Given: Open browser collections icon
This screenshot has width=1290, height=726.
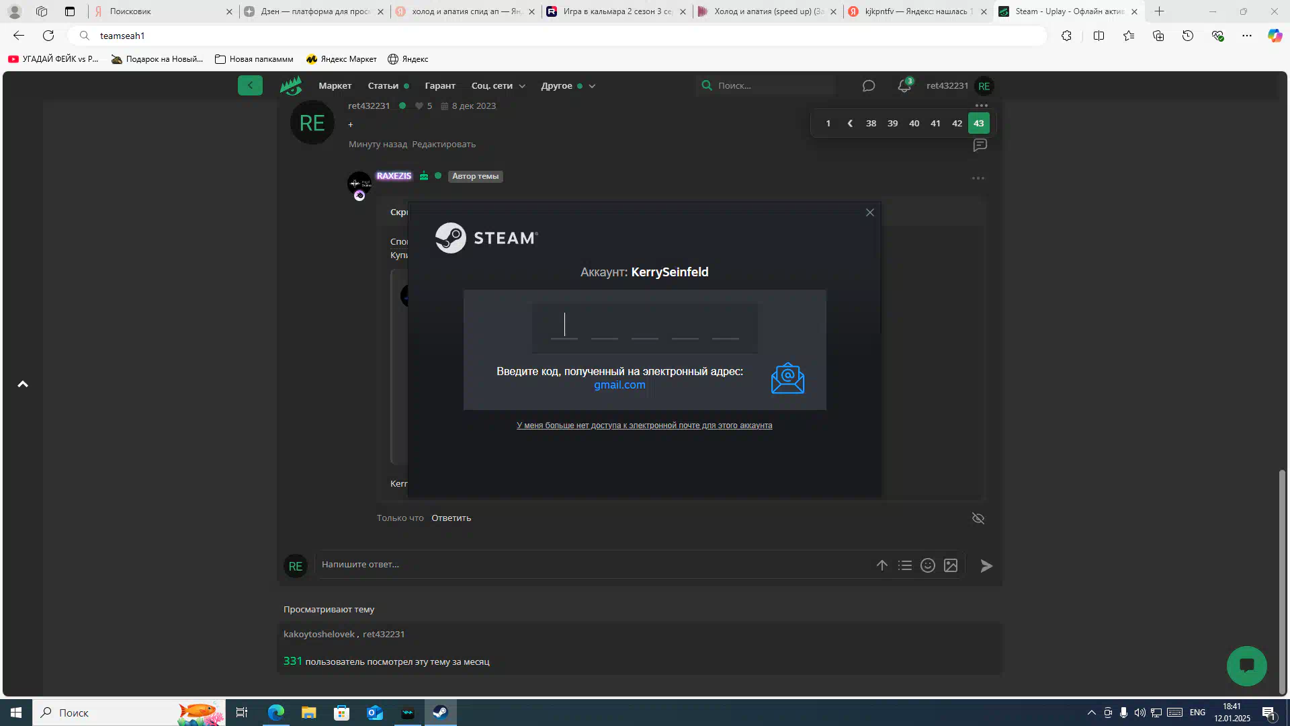Looking at the screenshot, I should tap(1158, 36).
